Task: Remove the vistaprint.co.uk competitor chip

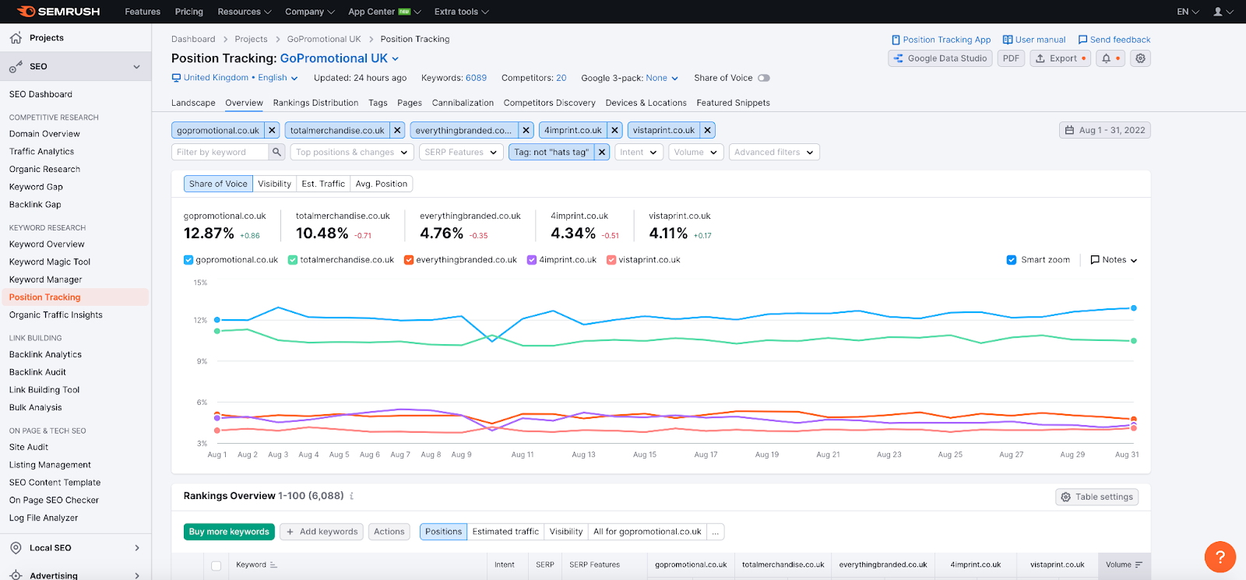Action: pos(707,131)
